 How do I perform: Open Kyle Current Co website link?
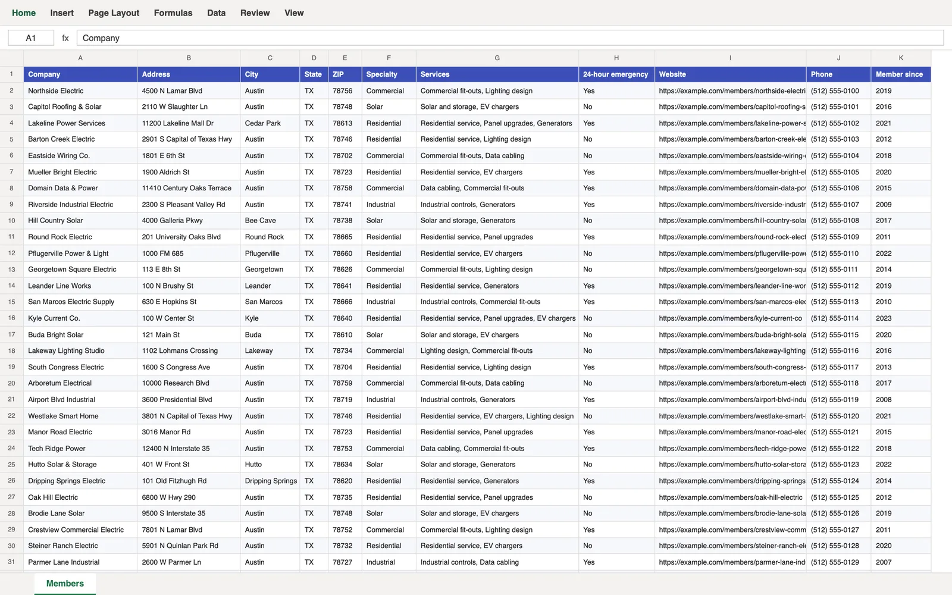730,318
